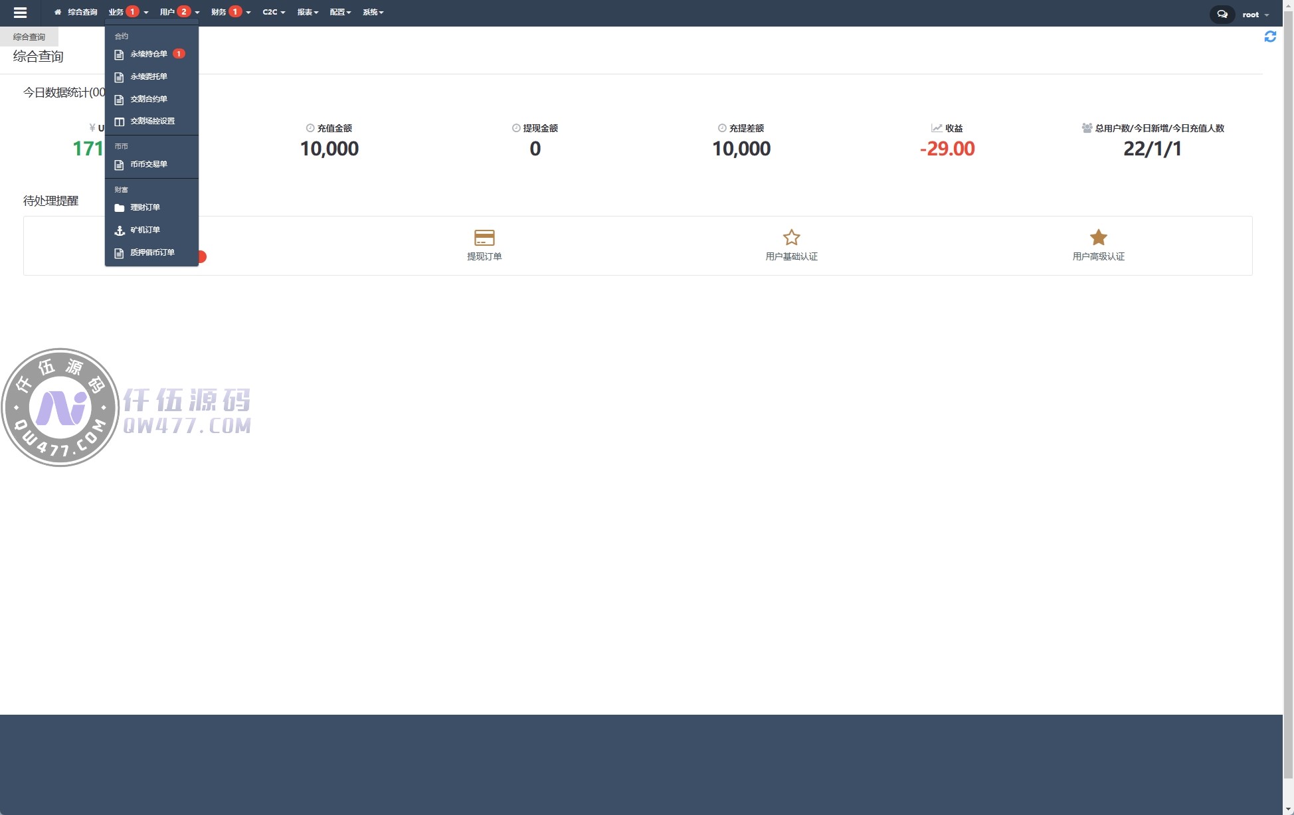Click the vertical scrollbar track
The image size is (1294, 815).
point(1288,790)
